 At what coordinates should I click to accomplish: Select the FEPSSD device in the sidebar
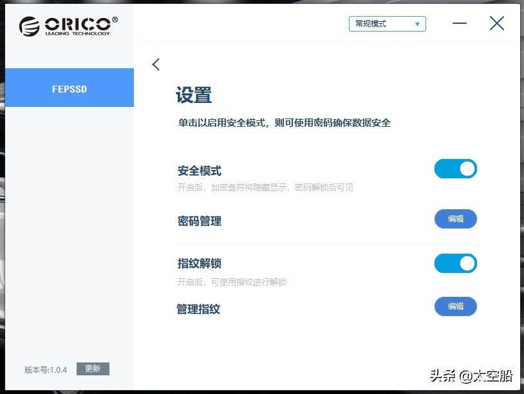[x=69, y=88]
